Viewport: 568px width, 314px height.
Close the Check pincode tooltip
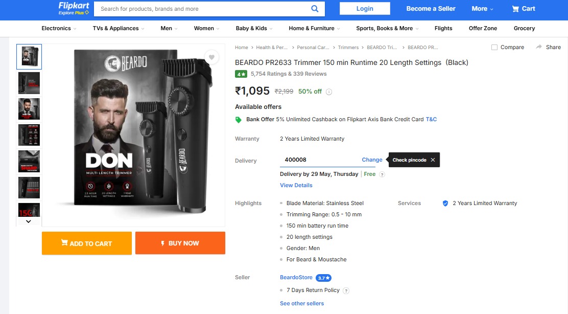[x=433, y=160]
